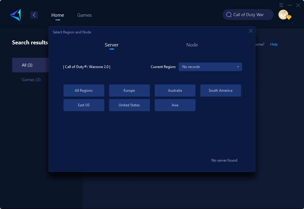304x209 pixels.
Task: Close the Select Region and Node dialog
Action: [251, 31]
